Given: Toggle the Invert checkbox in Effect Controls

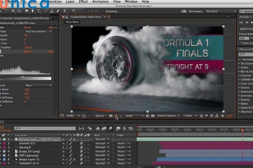Looking at the screenshot, I should 26,105.
